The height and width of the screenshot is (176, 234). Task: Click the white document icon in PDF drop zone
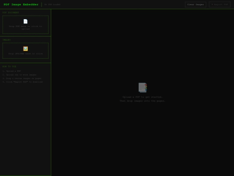(x=26, y=21)
